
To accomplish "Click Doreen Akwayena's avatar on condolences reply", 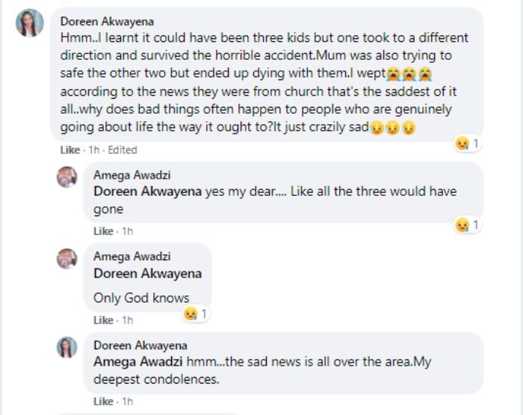I will click(67, 347).
